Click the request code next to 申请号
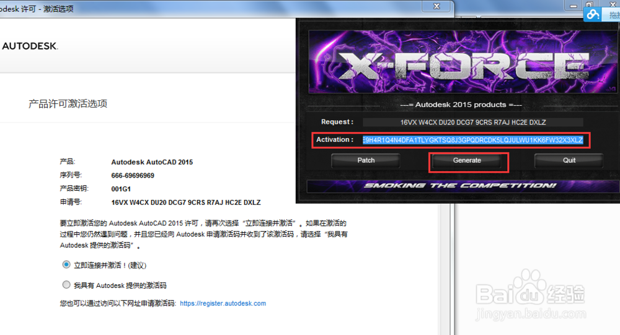Viewport: 620px width, 335px height. (186, 202)
